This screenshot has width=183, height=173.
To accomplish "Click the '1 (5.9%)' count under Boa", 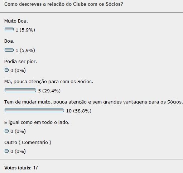I will 25,50.
